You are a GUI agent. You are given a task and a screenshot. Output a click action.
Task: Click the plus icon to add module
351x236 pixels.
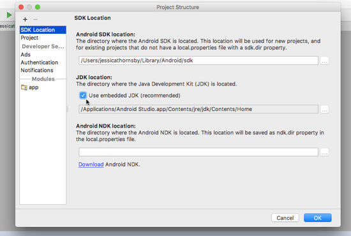[x=25, y=20]
